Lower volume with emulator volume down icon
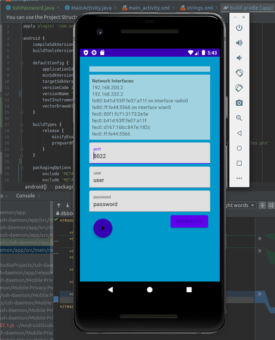This screenshot has height=340, width=275. (x=239, y=58)
